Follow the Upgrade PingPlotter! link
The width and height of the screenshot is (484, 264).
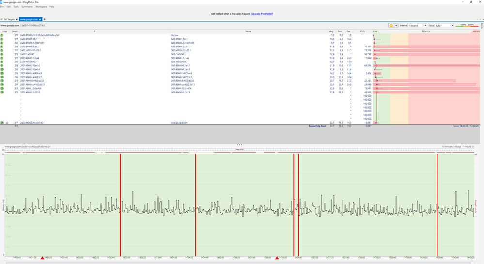click(262, 14)
